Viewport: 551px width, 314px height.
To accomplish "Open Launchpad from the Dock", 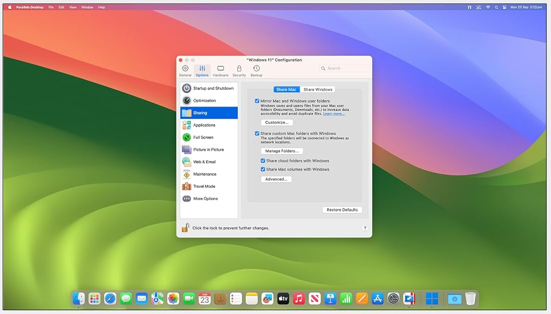I will coord(94,298).
